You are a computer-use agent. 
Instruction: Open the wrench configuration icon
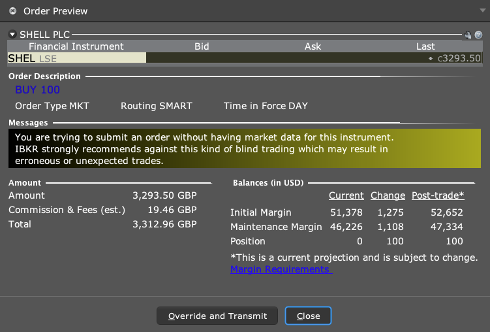click(468, 35)
